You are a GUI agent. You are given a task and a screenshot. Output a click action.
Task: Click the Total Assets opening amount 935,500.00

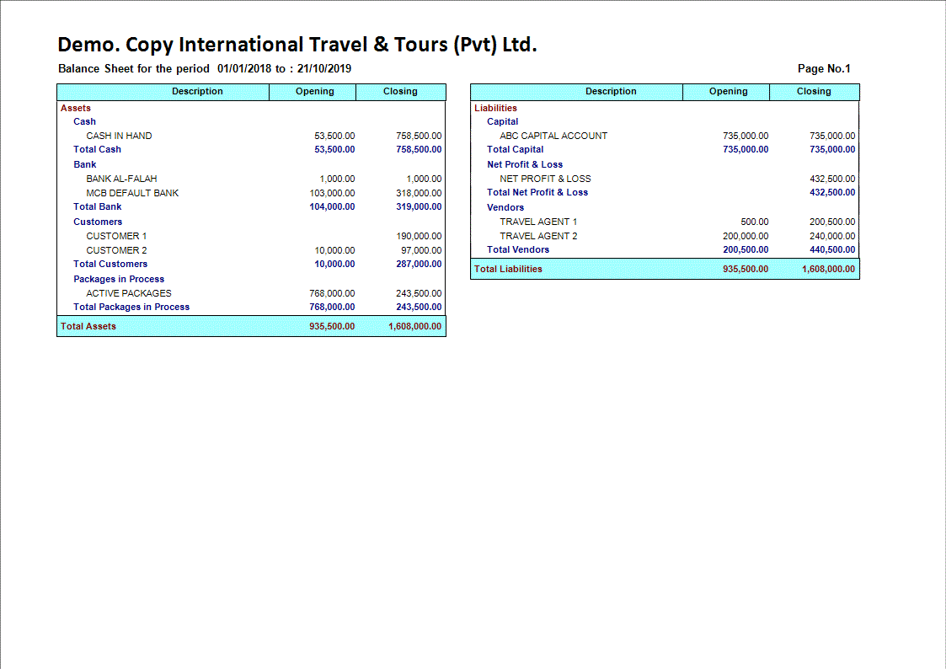point(332,326)
